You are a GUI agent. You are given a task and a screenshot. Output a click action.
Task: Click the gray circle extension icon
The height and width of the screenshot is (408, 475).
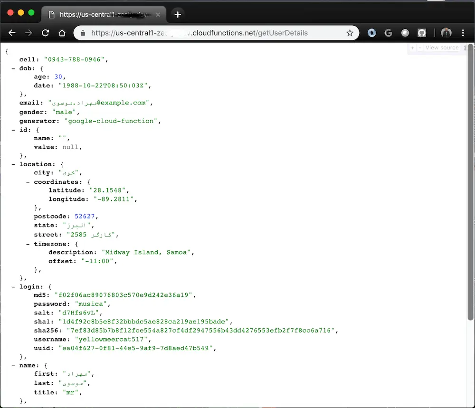405,33
